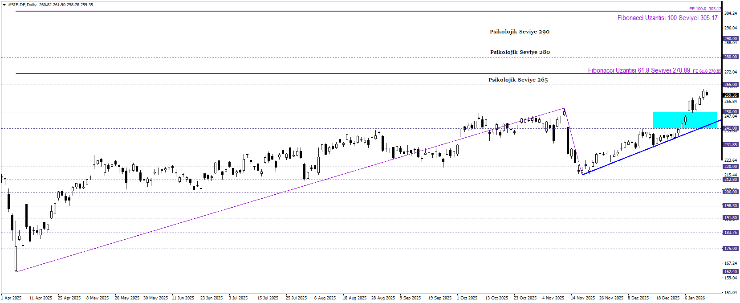Click the '4 Nov 2025' date label
The width and height of the screenshot is (740, 303).
pyautogui.click(x=553, y=298)
